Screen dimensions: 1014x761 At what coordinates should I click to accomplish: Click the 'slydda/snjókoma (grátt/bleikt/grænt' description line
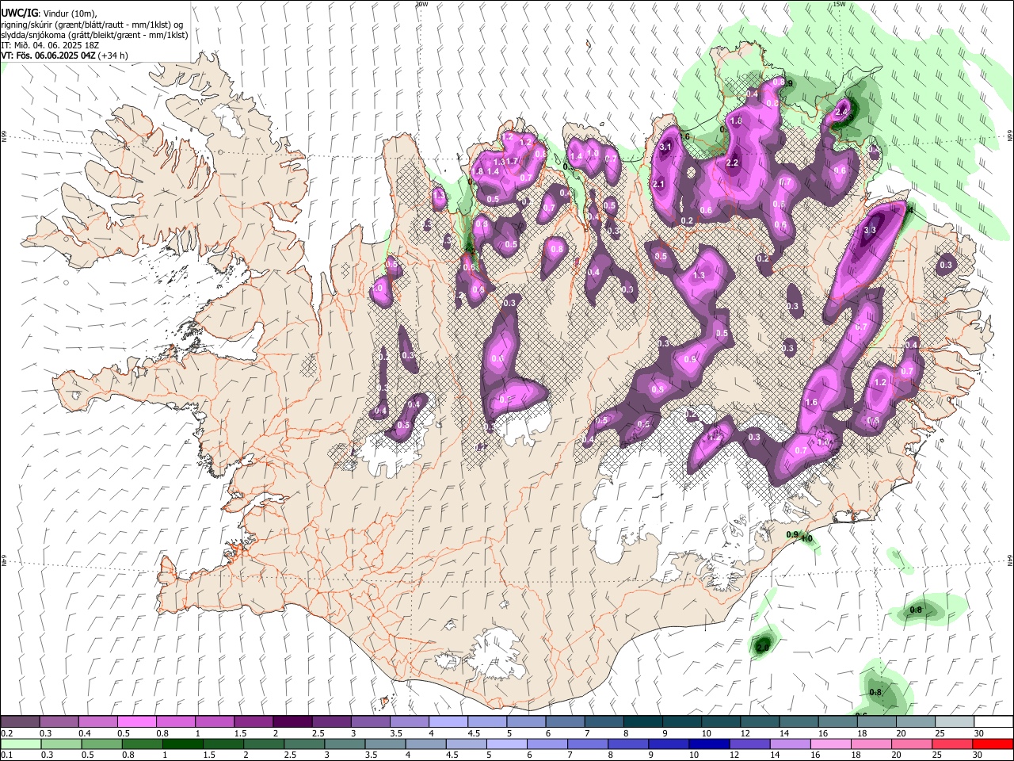[94, 35]
